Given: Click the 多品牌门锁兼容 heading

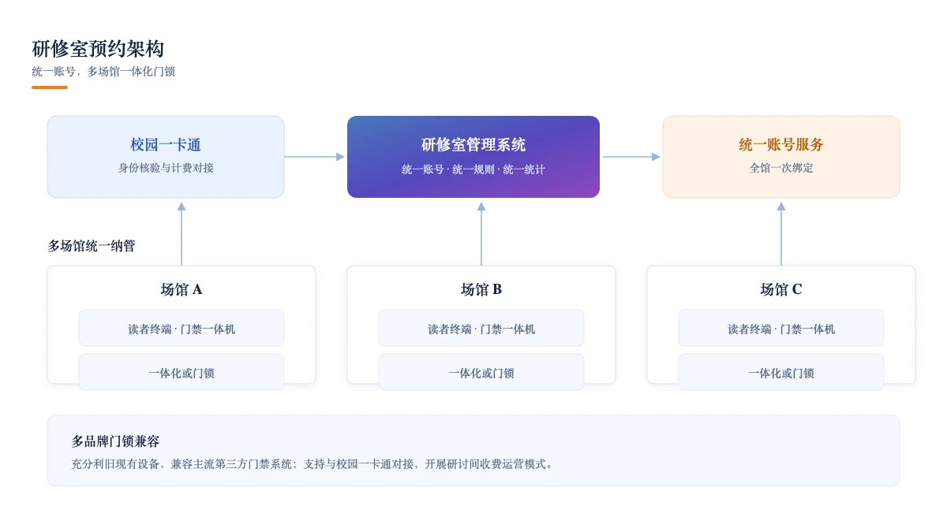Looking at the screenshot, I should [115, 441].
